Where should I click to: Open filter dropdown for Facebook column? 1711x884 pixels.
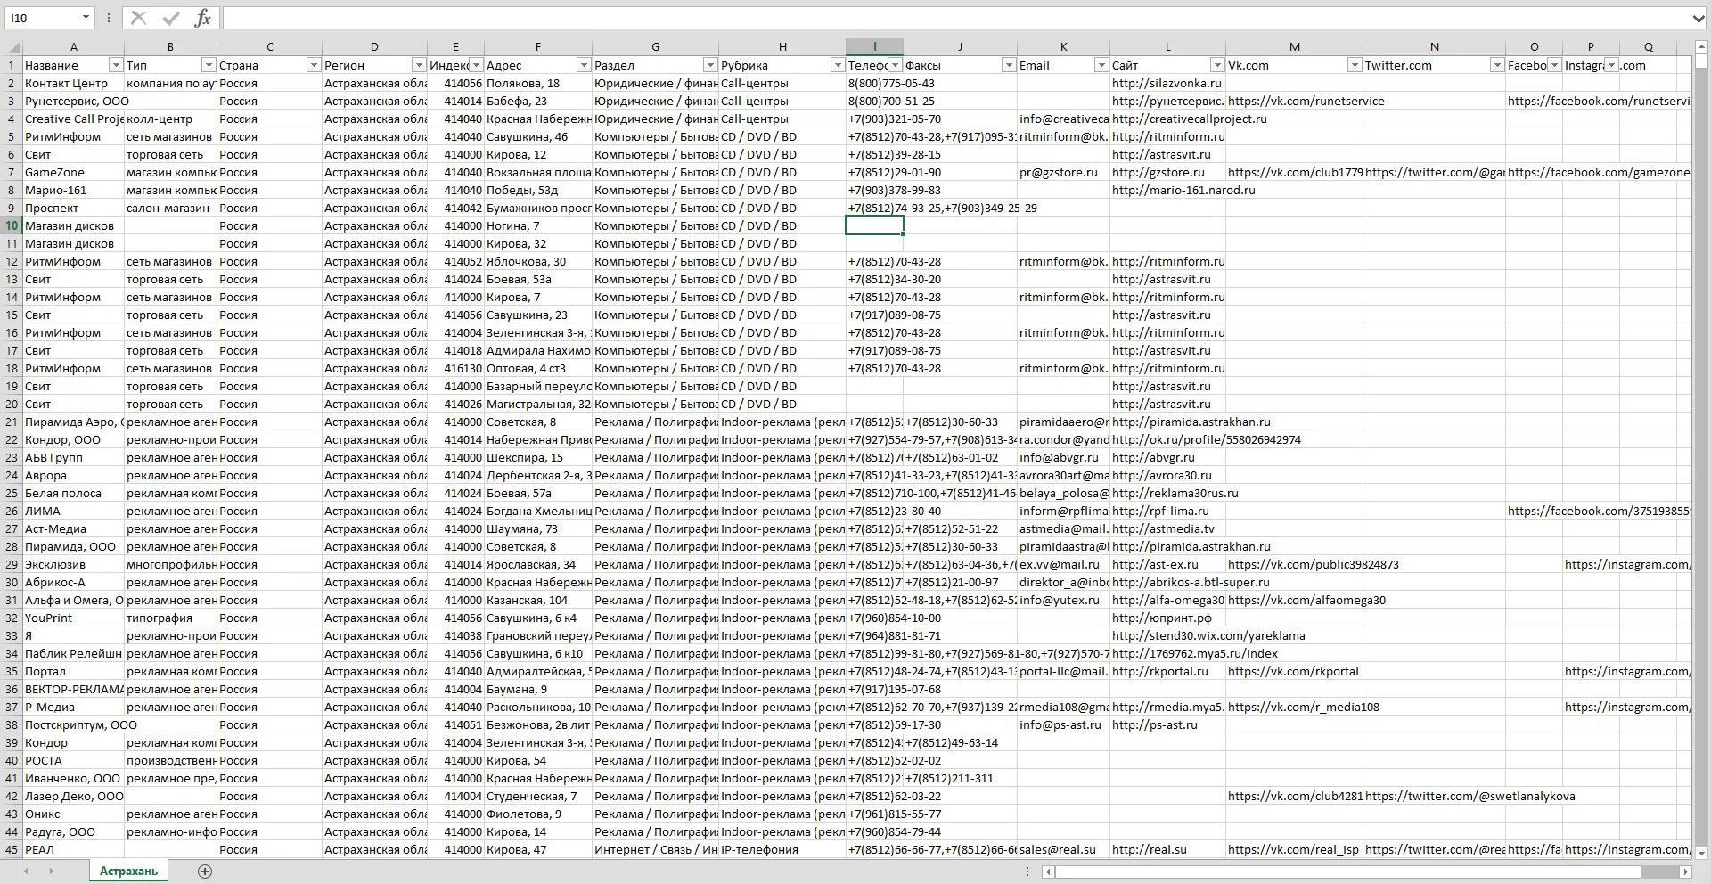[x=1554, y=65]
